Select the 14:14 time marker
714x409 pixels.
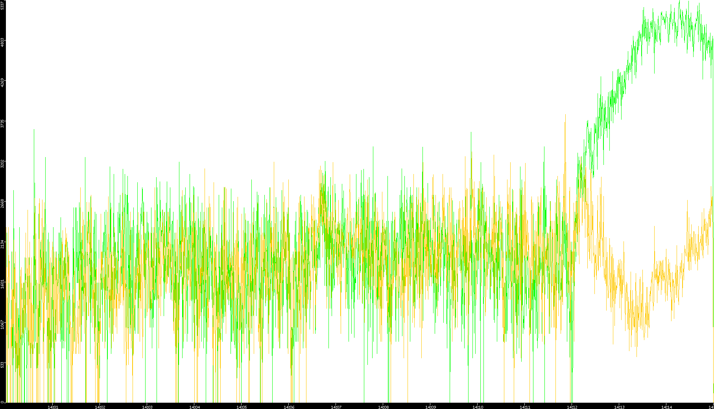[x=666, y=407]
